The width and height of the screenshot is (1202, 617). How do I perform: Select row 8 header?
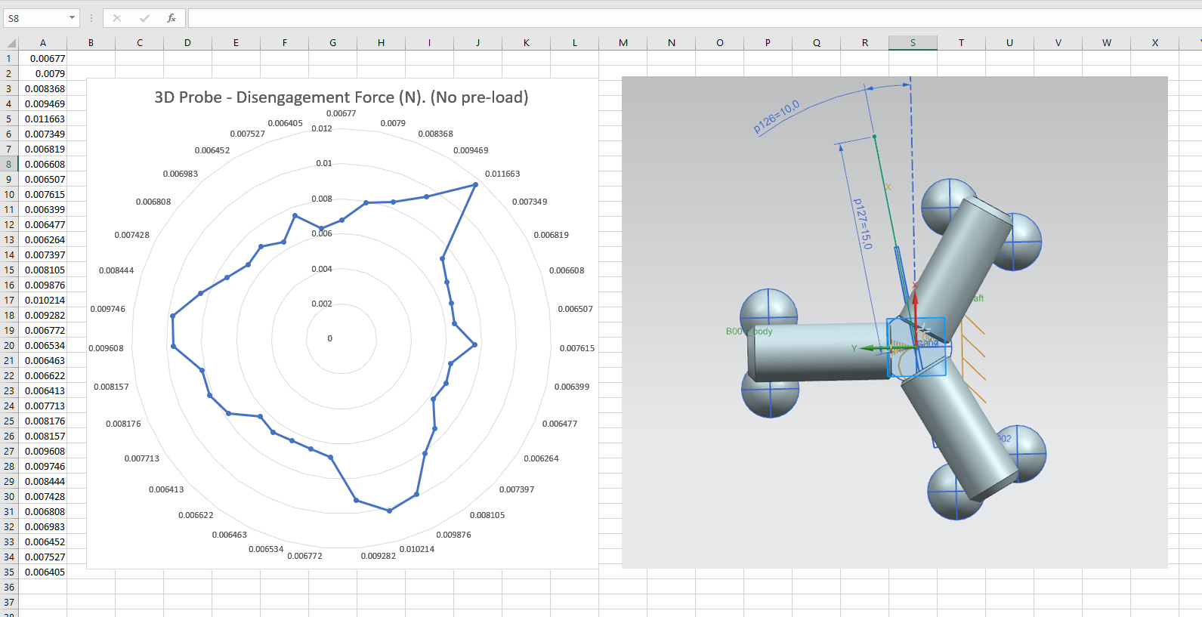pos(9,164)
